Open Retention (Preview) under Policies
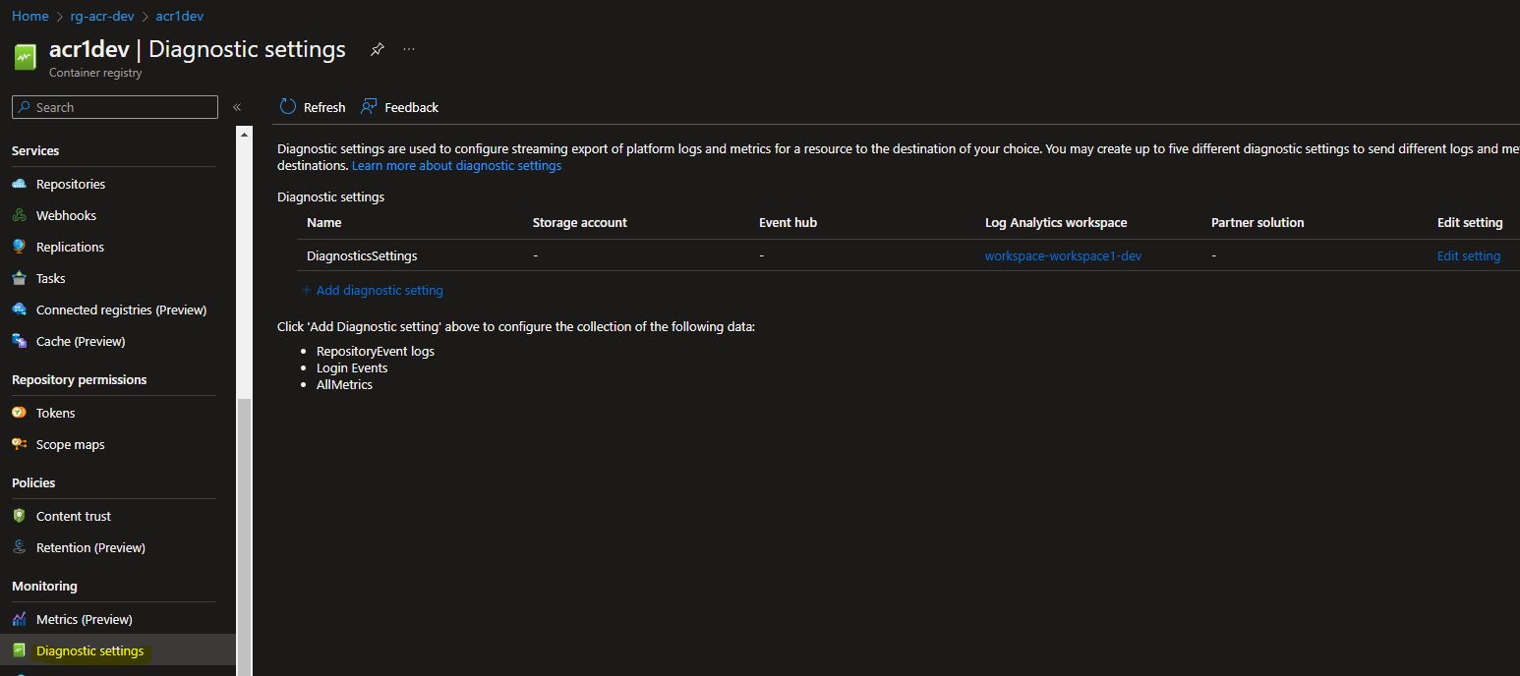The image size is (1520, 676). (90, 547)
